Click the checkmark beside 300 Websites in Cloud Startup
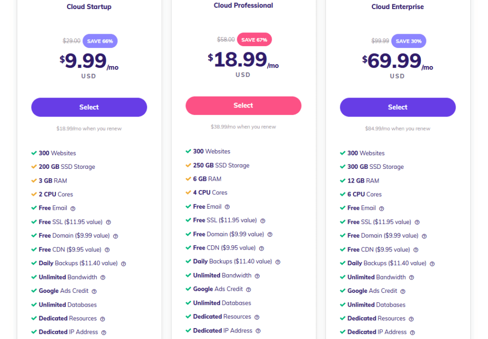488x339 pixels. click(x=34, y=153)
